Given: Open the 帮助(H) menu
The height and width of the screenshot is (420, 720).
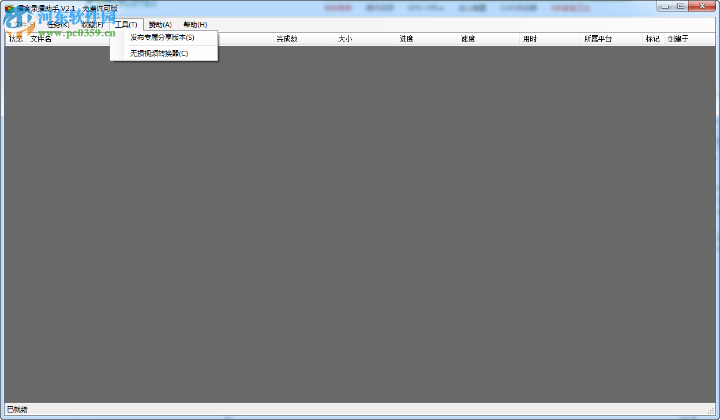Looking at the screenshot, I should coord(195,24).
